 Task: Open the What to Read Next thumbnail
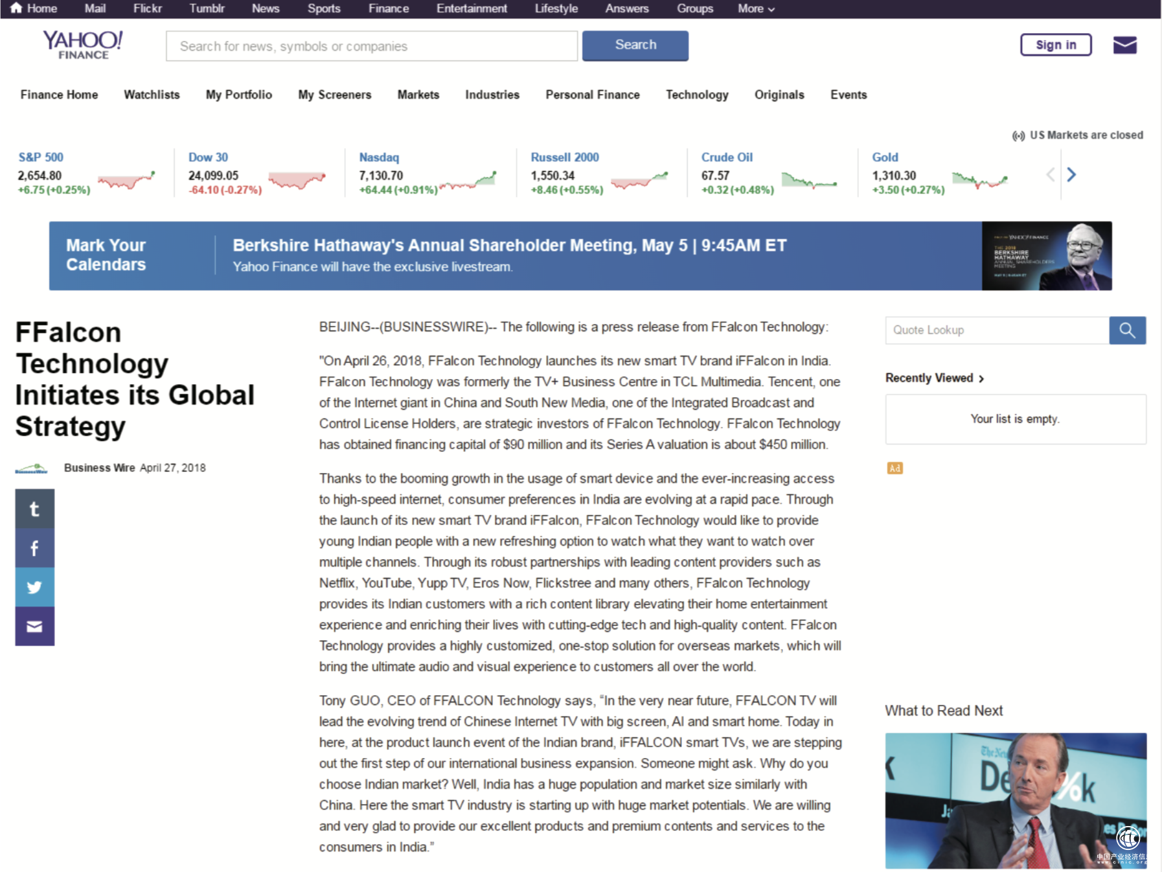[x=1015, y=800]
